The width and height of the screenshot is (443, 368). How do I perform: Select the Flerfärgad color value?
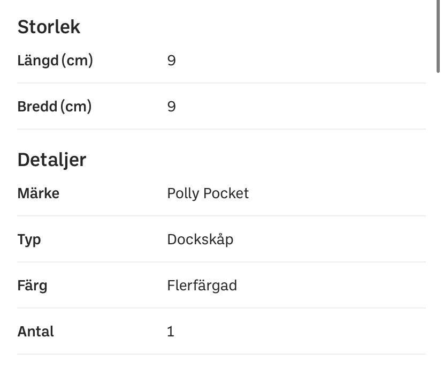tap(202, 286)
